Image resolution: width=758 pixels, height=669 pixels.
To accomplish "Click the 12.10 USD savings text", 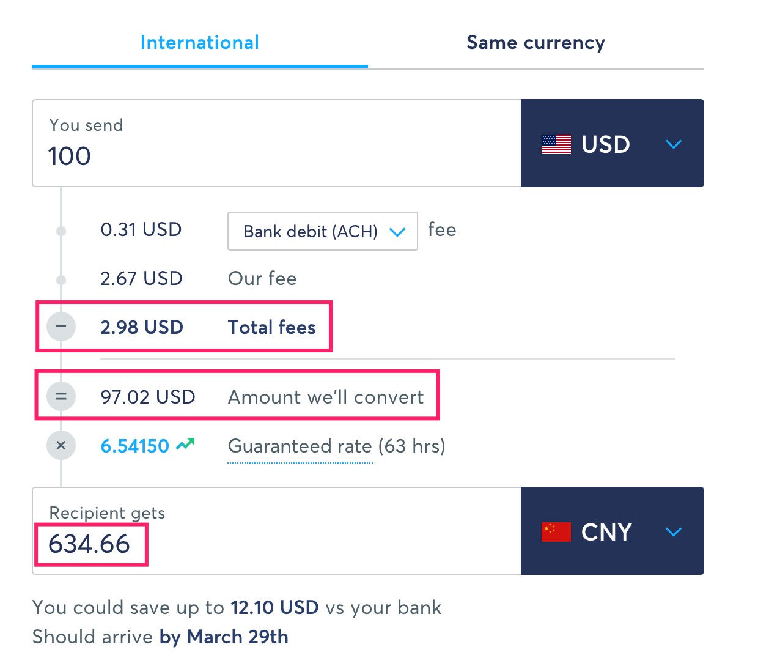I will 274,607.
